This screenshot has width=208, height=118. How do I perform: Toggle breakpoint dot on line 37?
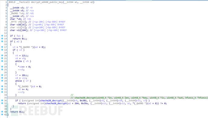pyautogui.click(x=2, y=103)
